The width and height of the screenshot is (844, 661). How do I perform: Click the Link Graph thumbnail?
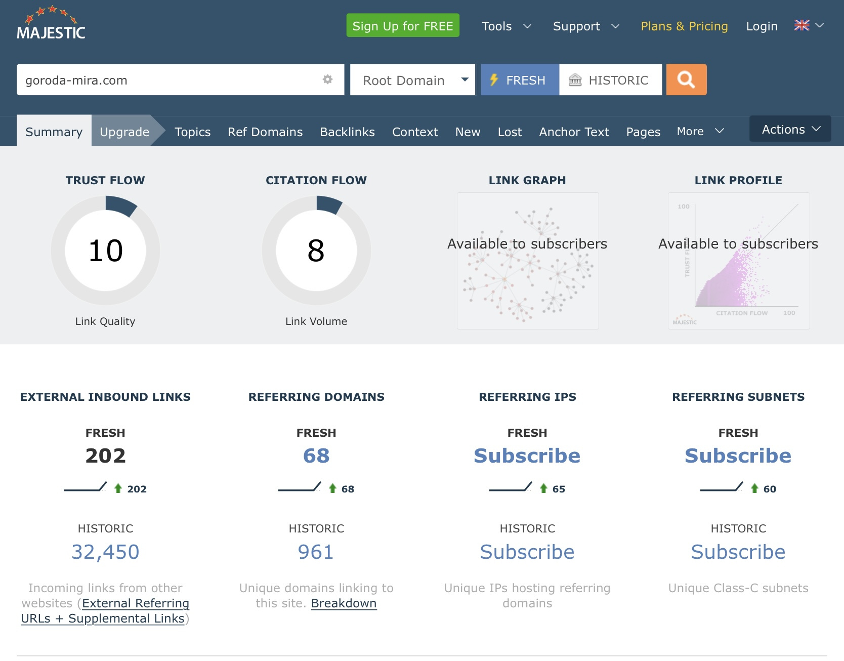coord(528,261)
